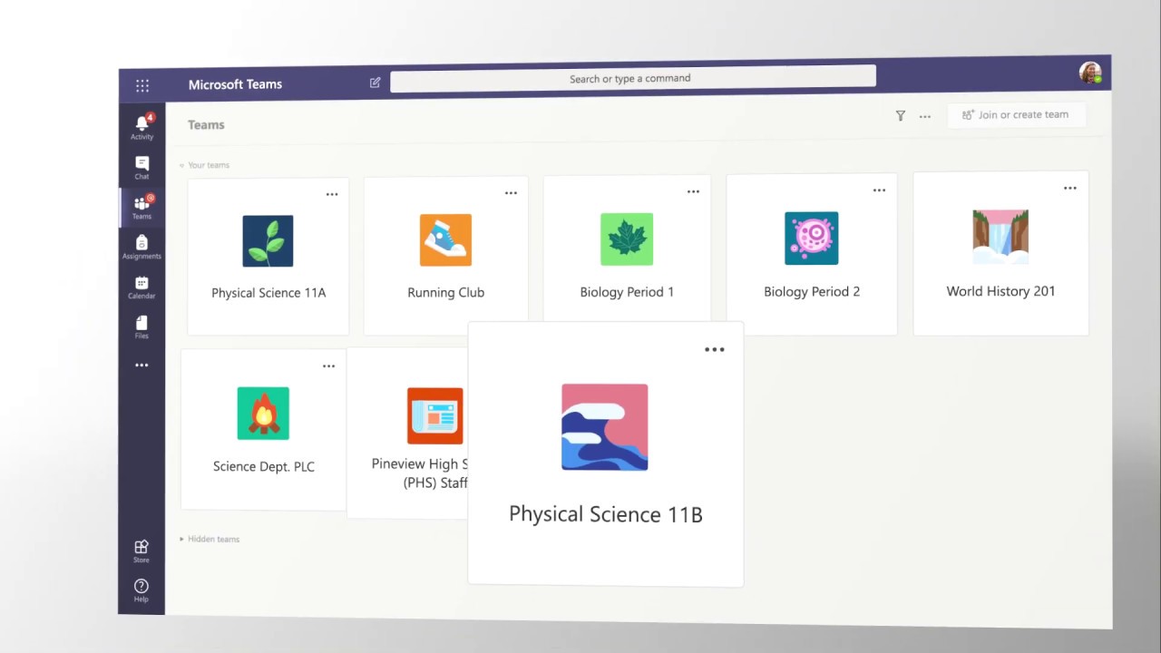Open the filter icon near Join or create team
The width and height of the screenshot is (1161, 653).
900,115
